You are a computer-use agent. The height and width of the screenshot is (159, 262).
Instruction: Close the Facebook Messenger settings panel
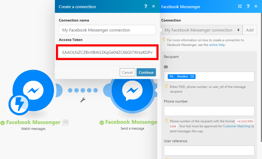pos(256,7)
